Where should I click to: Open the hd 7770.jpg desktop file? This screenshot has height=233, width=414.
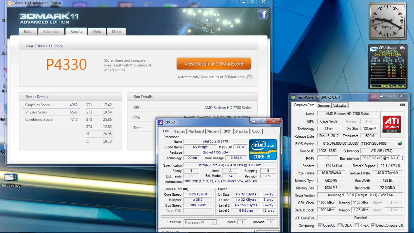click(11, 180)
